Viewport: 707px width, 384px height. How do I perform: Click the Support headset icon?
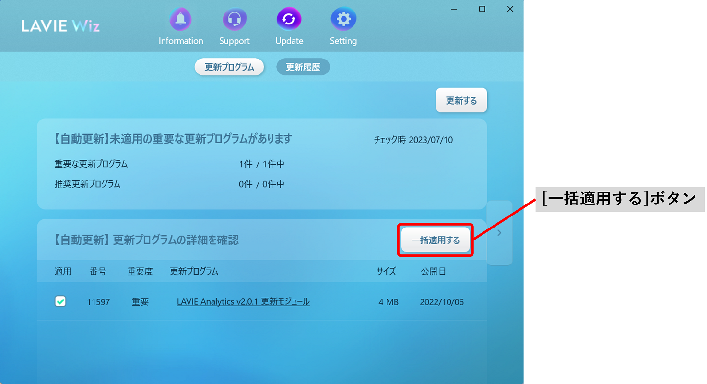click(234, 19)
